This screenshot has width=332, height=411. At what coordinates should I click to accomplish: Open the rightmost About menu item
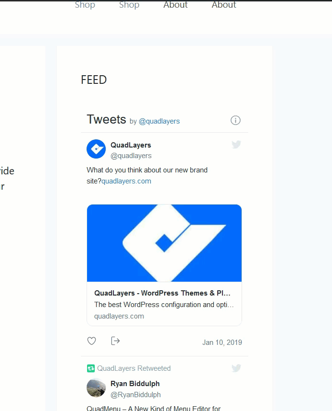[x=224, y=5]
